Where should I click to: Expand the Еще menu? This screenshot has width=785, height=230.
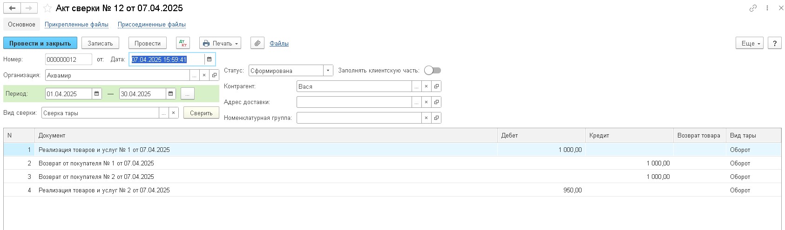coord(750,43)
